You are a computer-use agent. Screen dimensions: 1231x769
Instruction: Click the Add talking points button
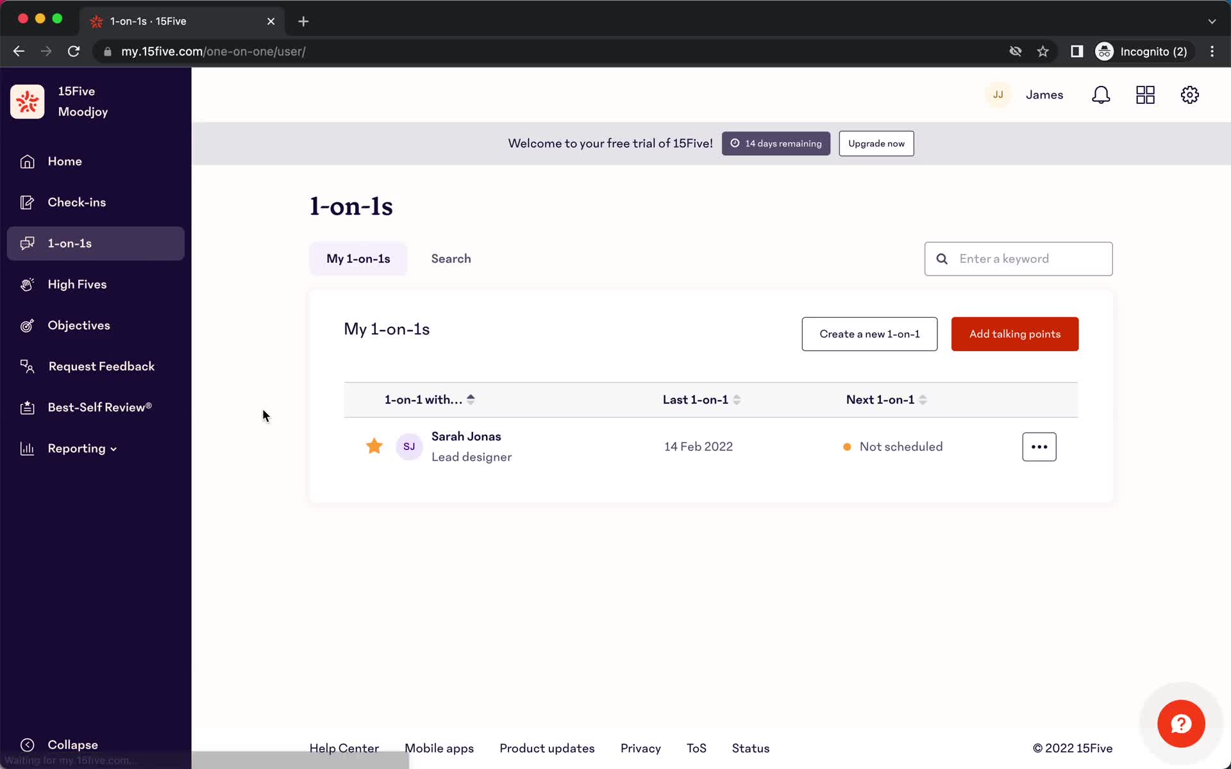coord(1015,333)
